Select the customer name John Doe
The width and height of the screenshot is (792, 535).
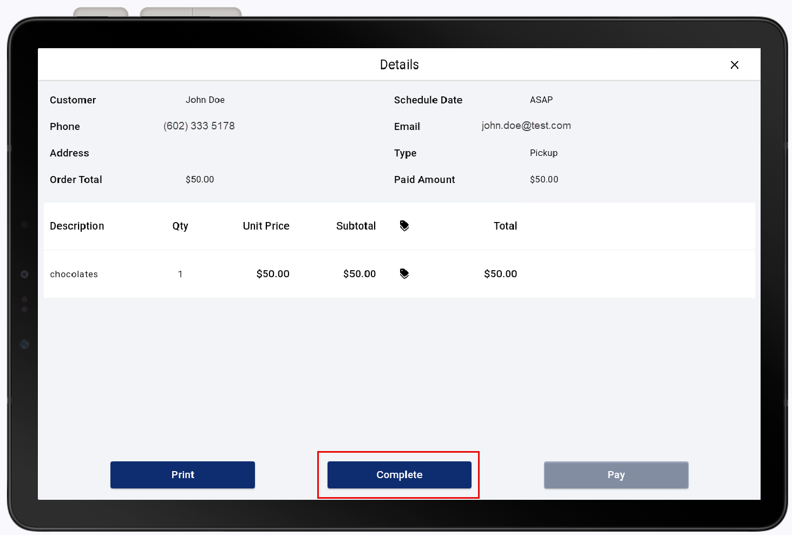click(x=205, y=100)
